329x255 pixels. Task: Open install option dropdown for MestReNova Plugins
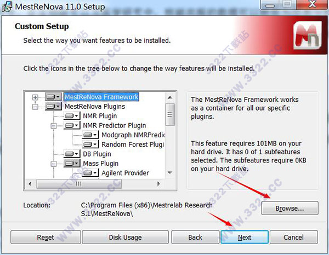point(53,106)
